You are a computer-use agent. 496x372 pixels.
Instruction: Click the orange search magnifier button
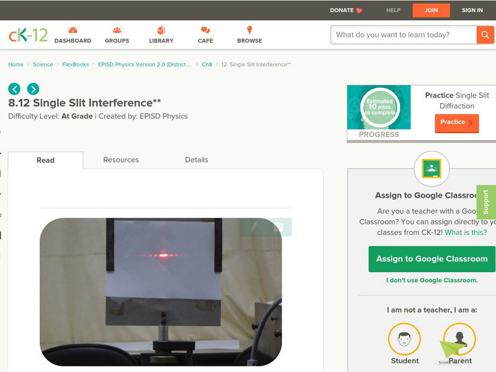click(x=485, y=35)
